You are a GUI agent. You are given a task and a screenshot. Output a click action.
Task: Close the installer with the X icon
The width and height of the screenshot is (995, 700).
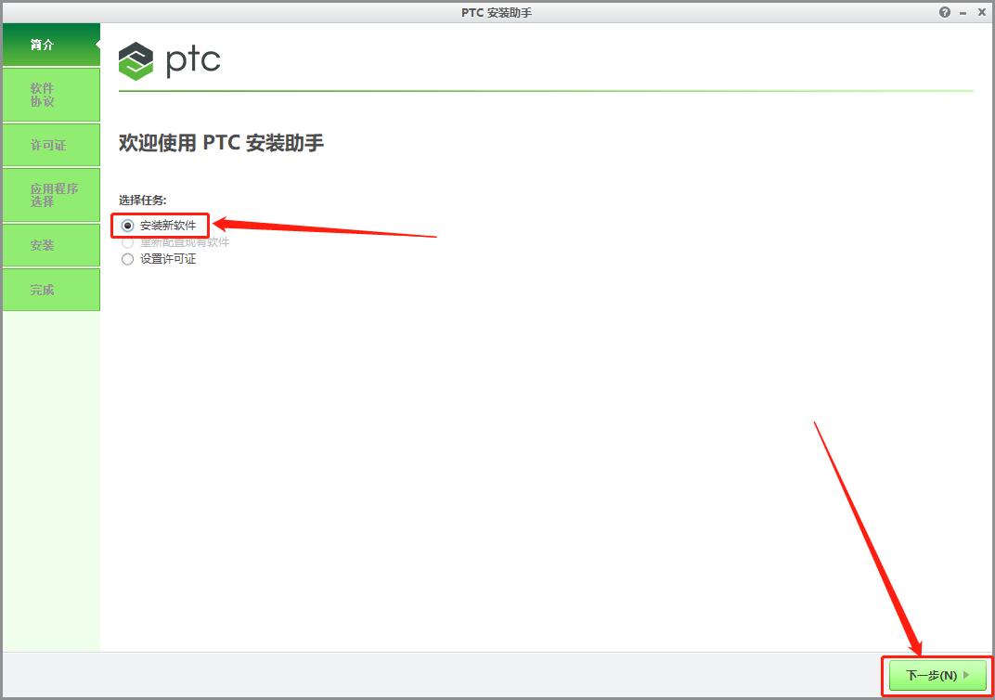click(x=981, y=12)
